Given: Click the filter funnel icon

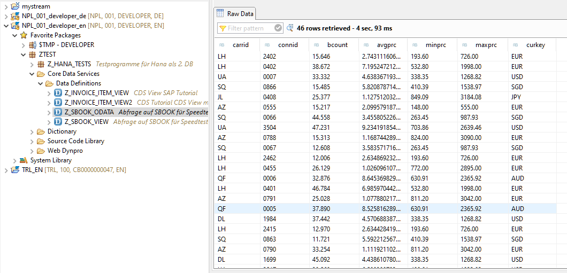Looking at the screenshot, I should 222,28.
